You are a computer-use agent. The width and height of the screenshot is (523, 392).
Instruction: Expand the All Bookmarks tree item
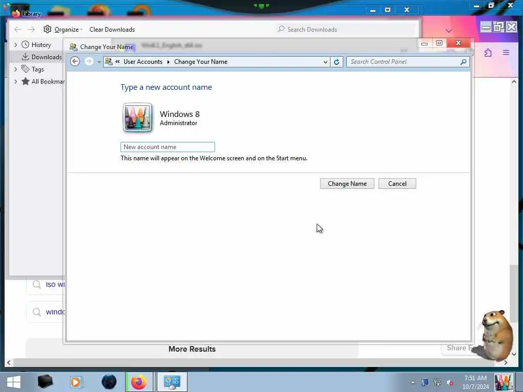tap(15, 82)
